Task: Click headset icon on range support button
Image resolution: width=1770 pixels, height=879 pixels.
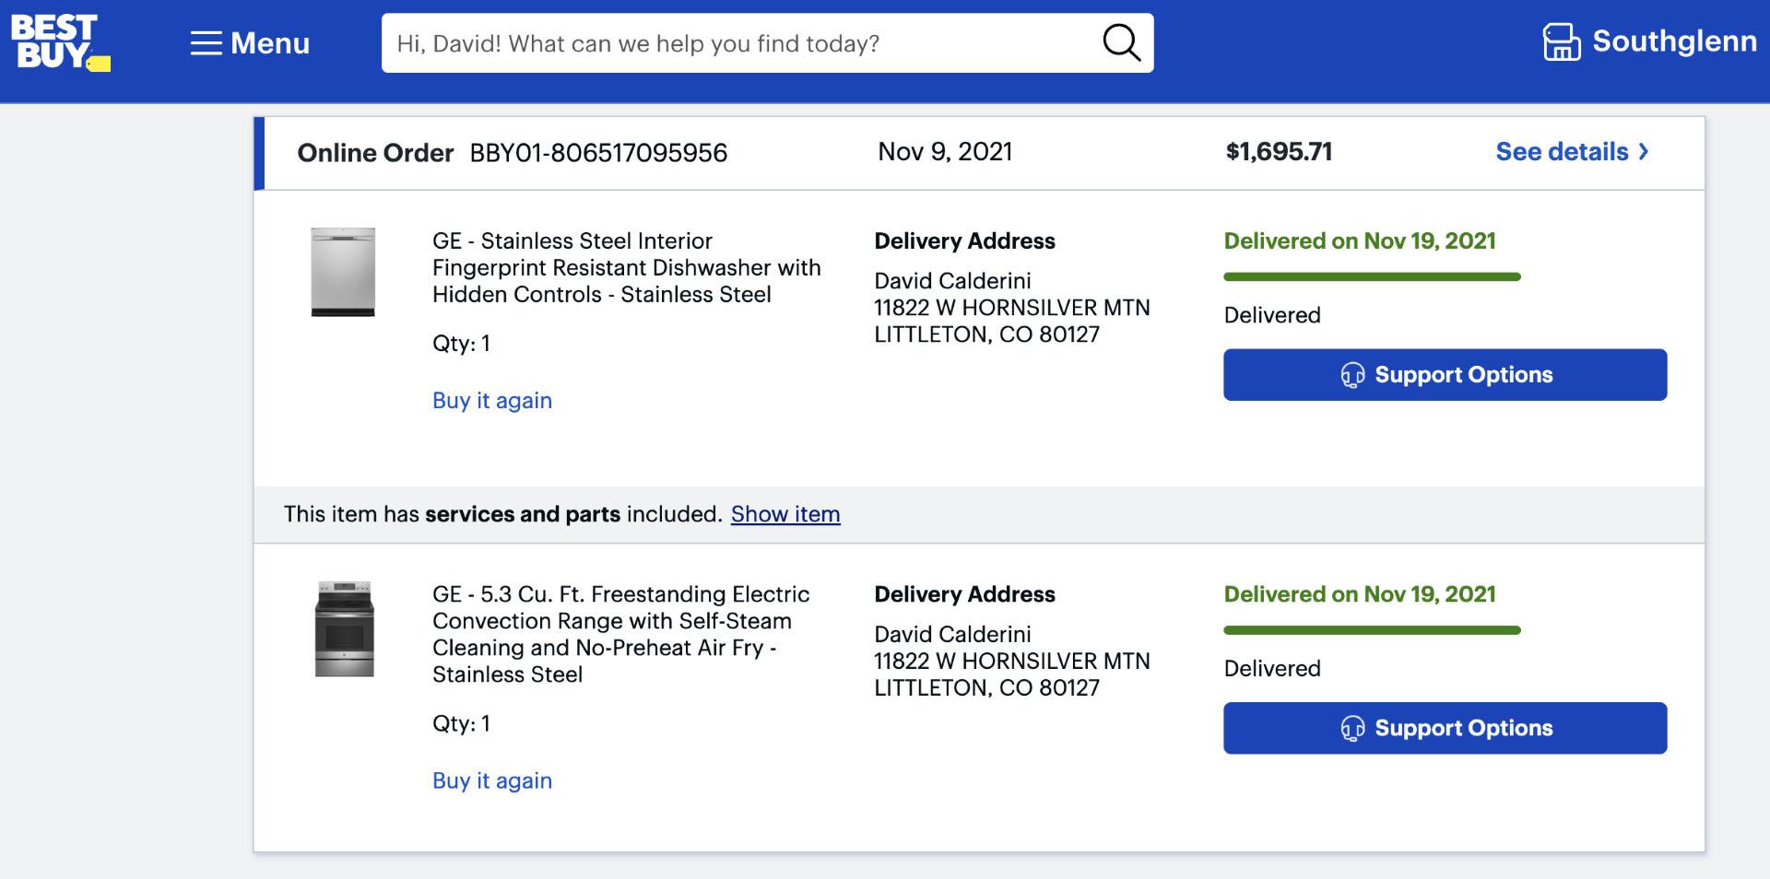Action: coord(1352,729)
